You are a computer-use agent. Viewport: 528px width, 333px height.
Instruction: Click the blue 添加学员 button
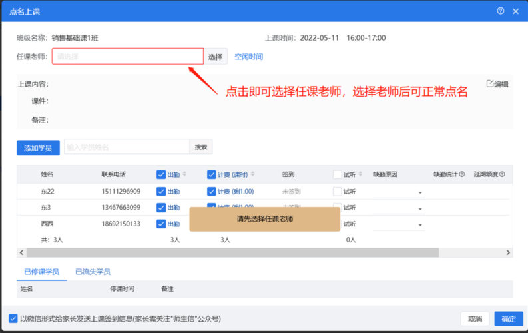click(x=38, y=147)
